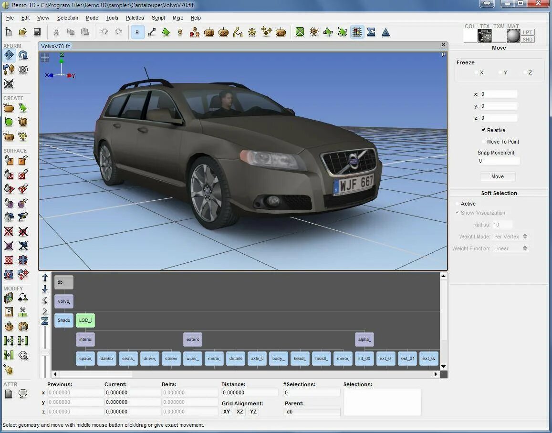Click the MAT material sphere swatch
This screenshot has height=433, width=552.
tap(513, 36)
